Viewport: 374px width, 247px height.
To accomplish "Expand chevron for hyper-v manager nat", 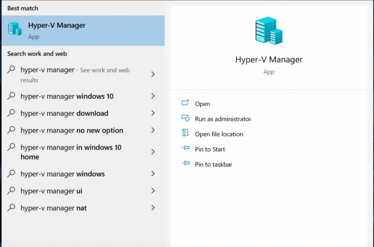I will click(153, 208).
